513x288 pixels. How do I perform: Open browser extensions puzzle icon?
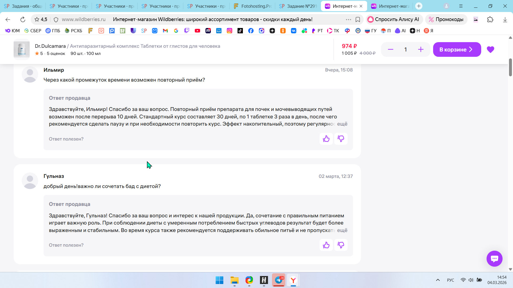[x=490, y=19]
